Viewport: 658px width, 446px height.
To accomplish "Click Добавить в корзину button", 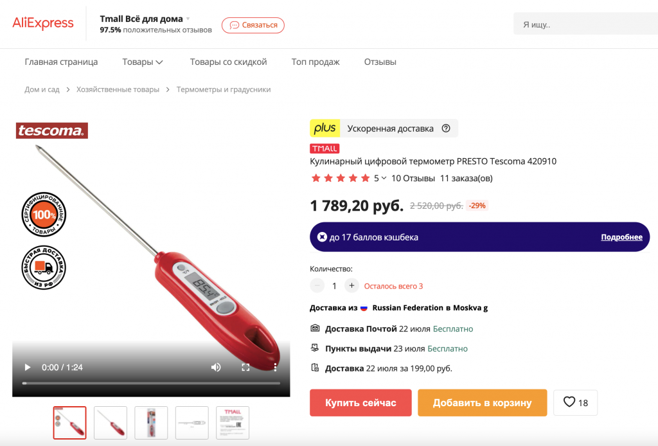I will [482, 403].
